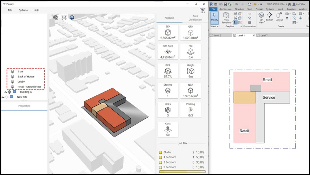Expand the quick access toolbar overflow arrows
This screenshot has width=310, height=175.
tap(261, 4)
